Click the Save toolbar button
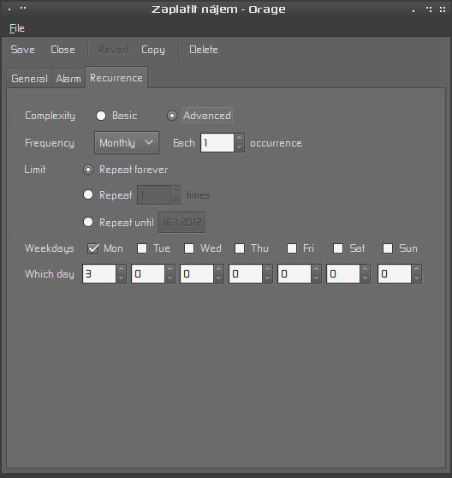 tap(23, 50)
